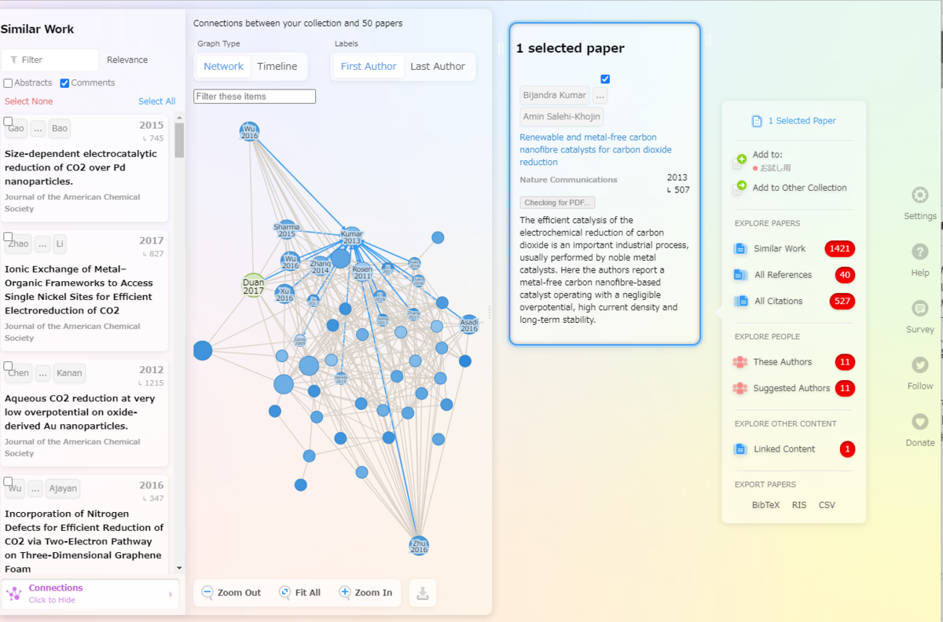
Task: Click the Amin Salehi-Khojin author button
Action: click(x=562, y=117)
